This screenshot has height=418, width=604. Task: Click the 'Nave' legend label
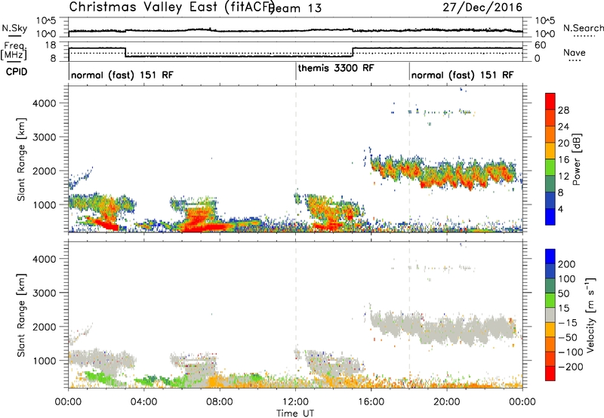pyautogui.click(x=574, y=52)
